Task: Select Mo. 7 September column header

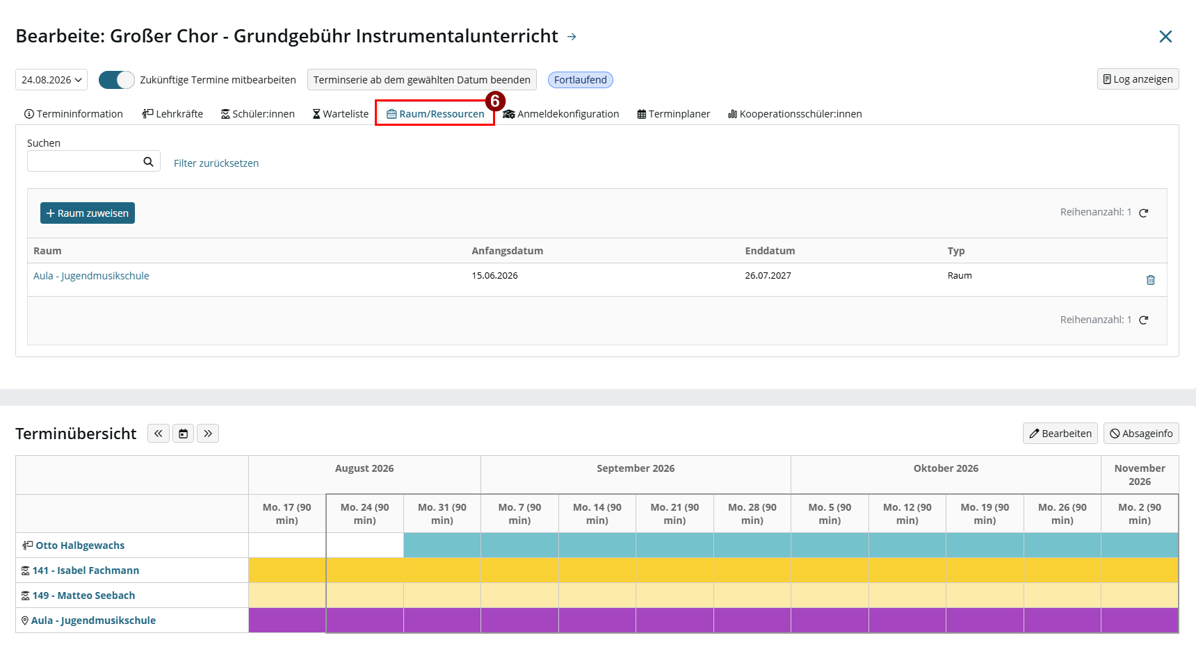Action: pyautogui.click(x=519, y=514)
